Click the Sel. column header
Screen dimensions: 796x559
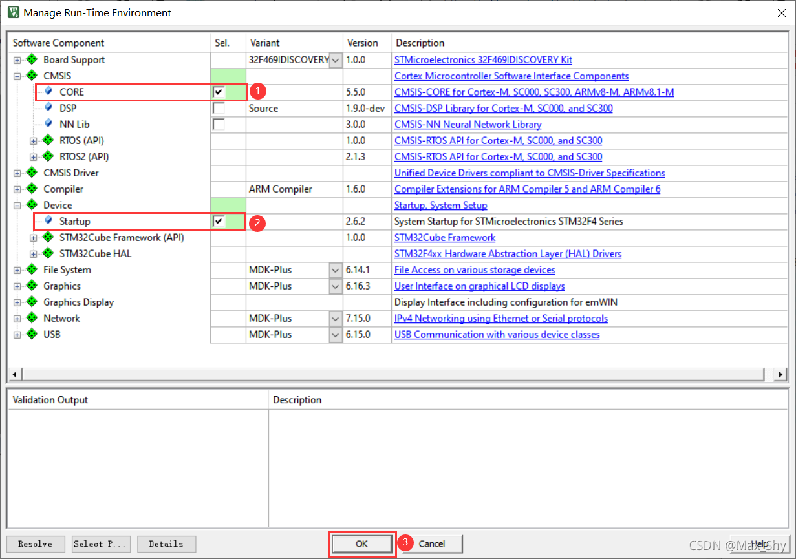(x=228, y=43)
